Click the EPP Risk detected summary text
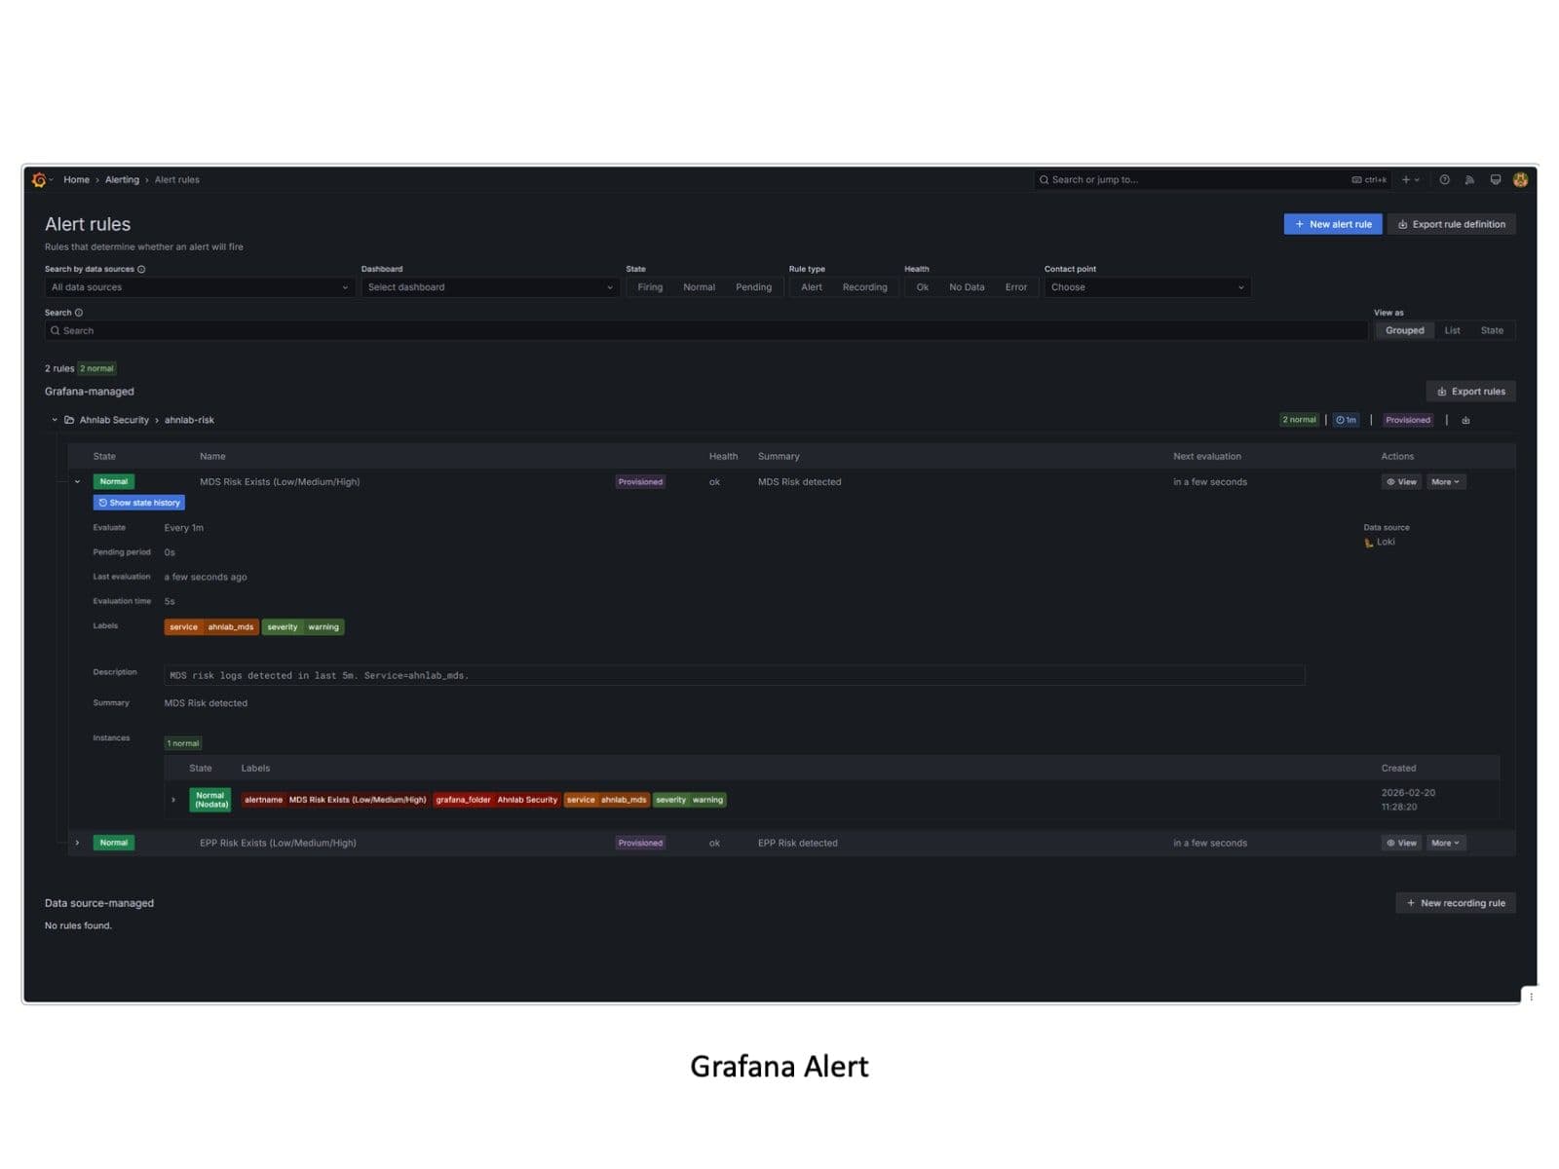Image resolution: width=1559 pixels, height=1169 pixels. click(x=798, y=844)
